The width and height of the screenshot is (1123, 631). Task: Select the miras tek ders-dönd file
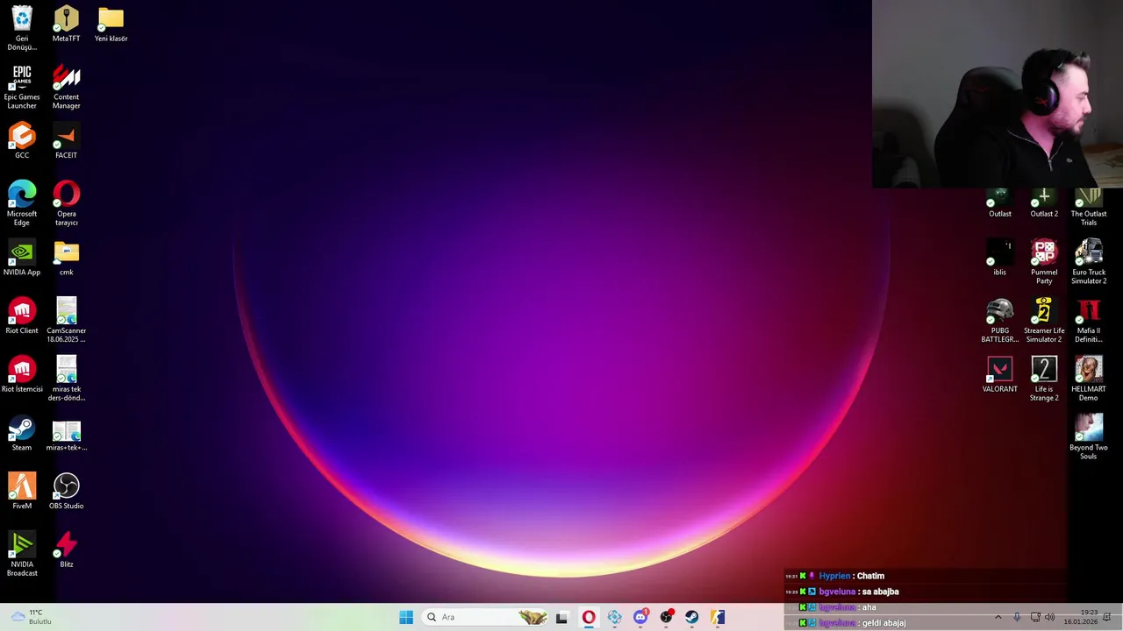pos(66,379)
